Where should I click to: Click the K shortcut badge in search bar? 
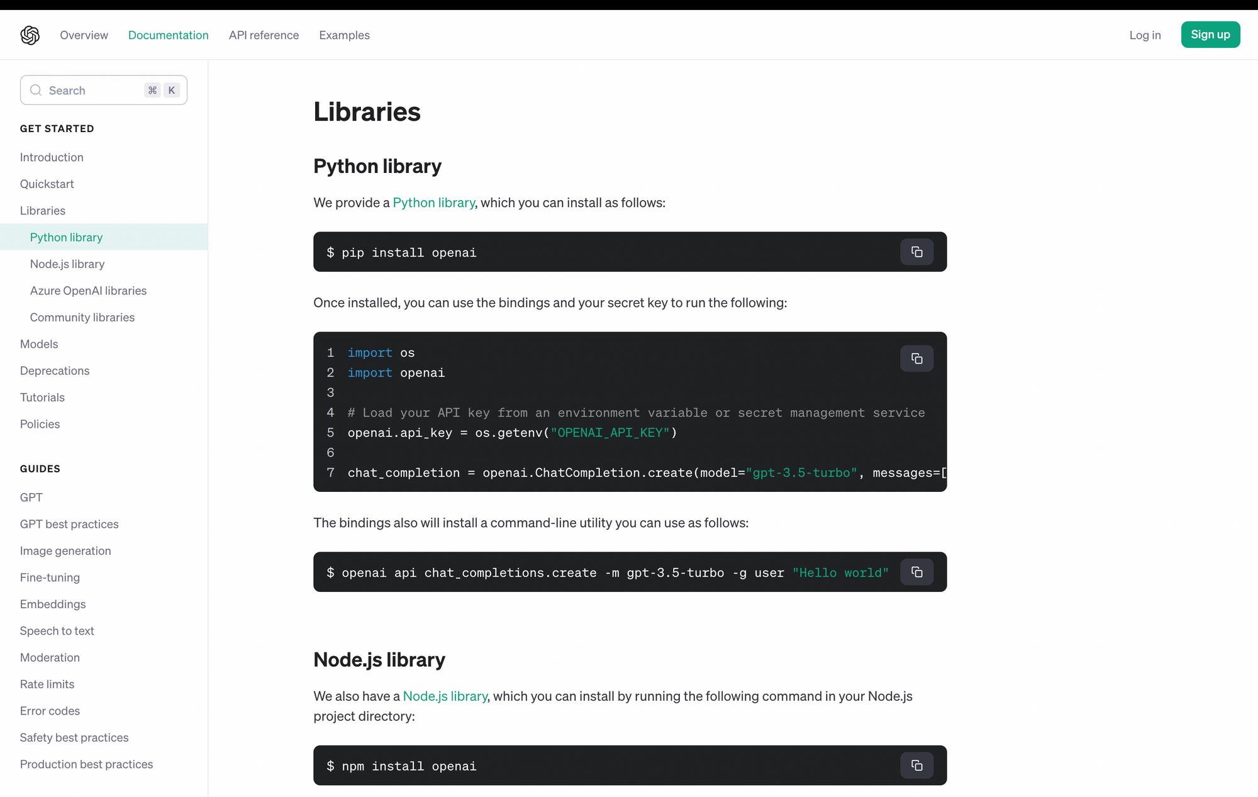point(172,90)
